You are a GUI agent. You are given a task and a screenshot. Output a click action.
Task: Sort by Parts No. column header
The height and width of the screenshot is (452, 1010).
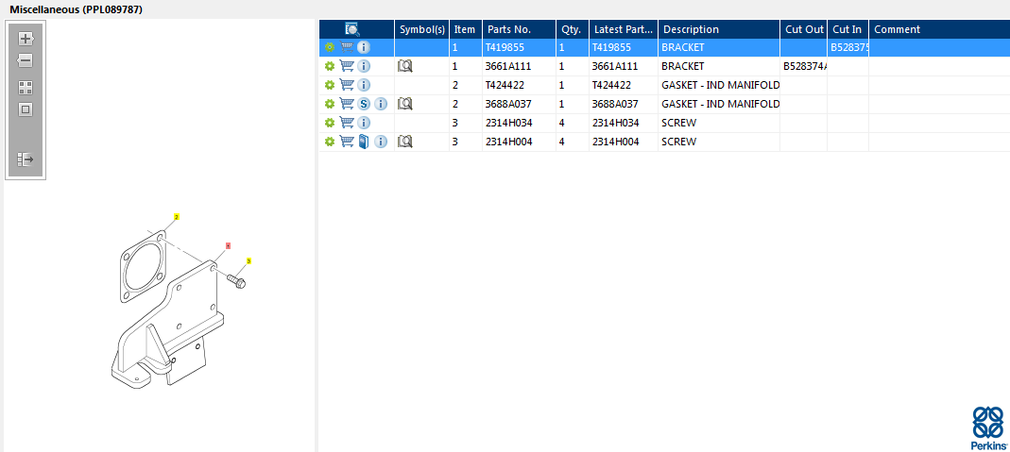click(519, 29)
